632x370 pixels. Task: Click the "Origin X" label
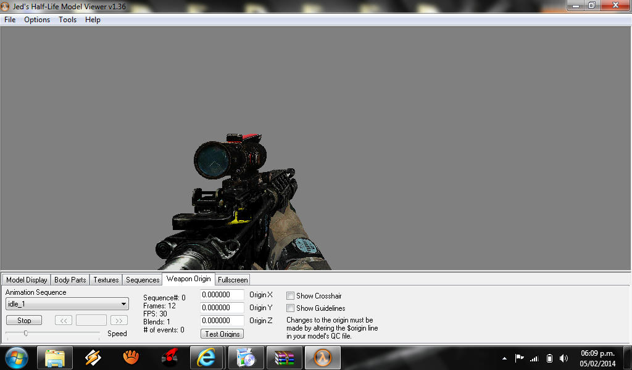261,295
